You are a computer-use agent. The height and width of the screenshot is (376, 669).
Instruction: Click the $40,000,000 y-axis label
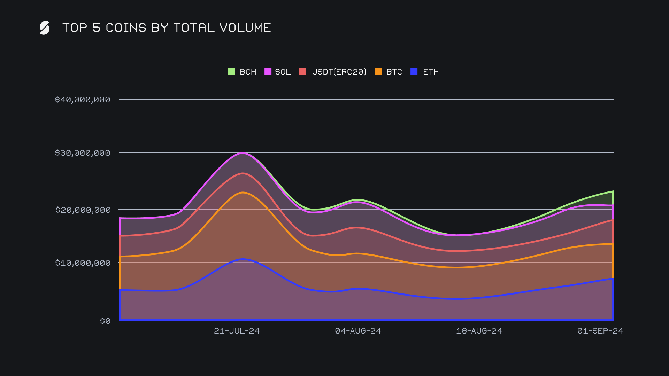tap(83, 100)
